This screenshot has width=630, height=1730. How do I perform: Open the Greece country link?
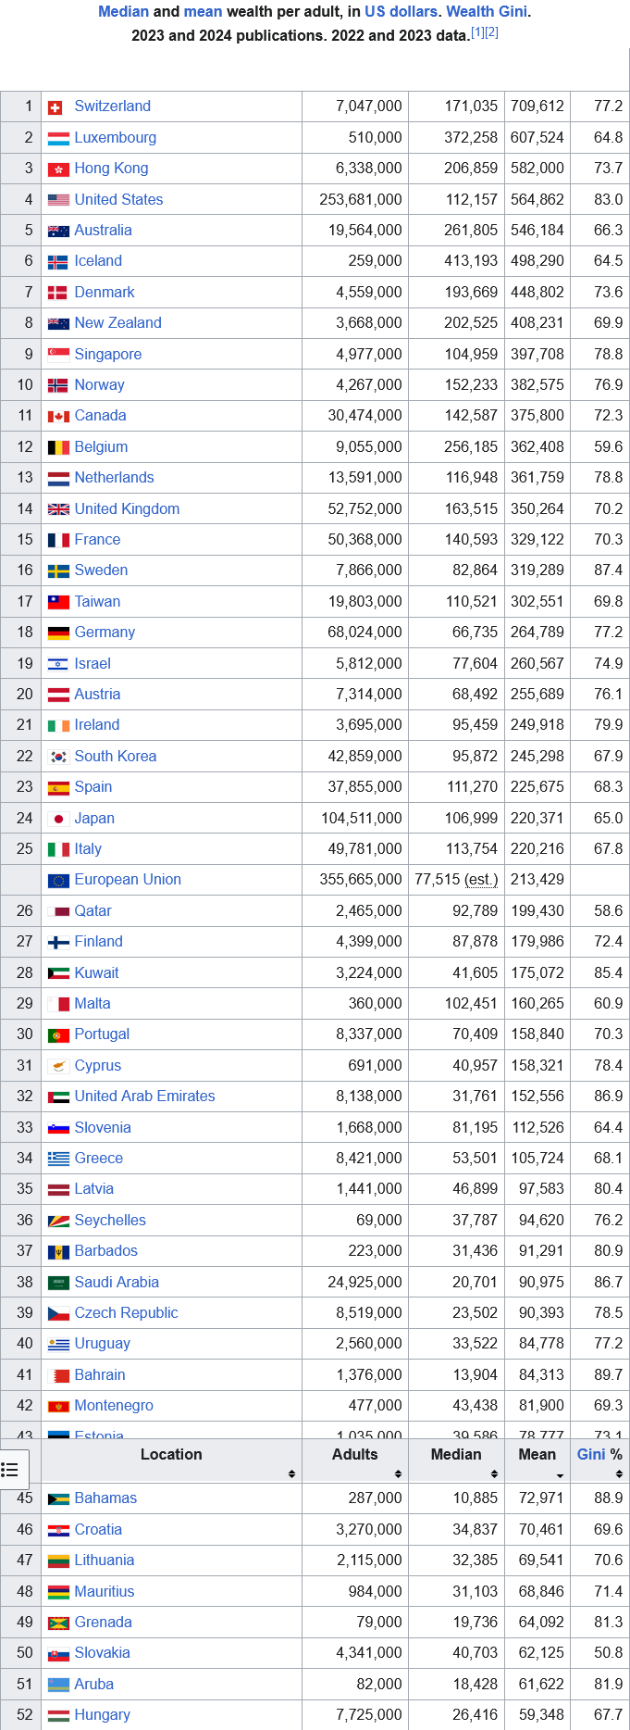99,1158
